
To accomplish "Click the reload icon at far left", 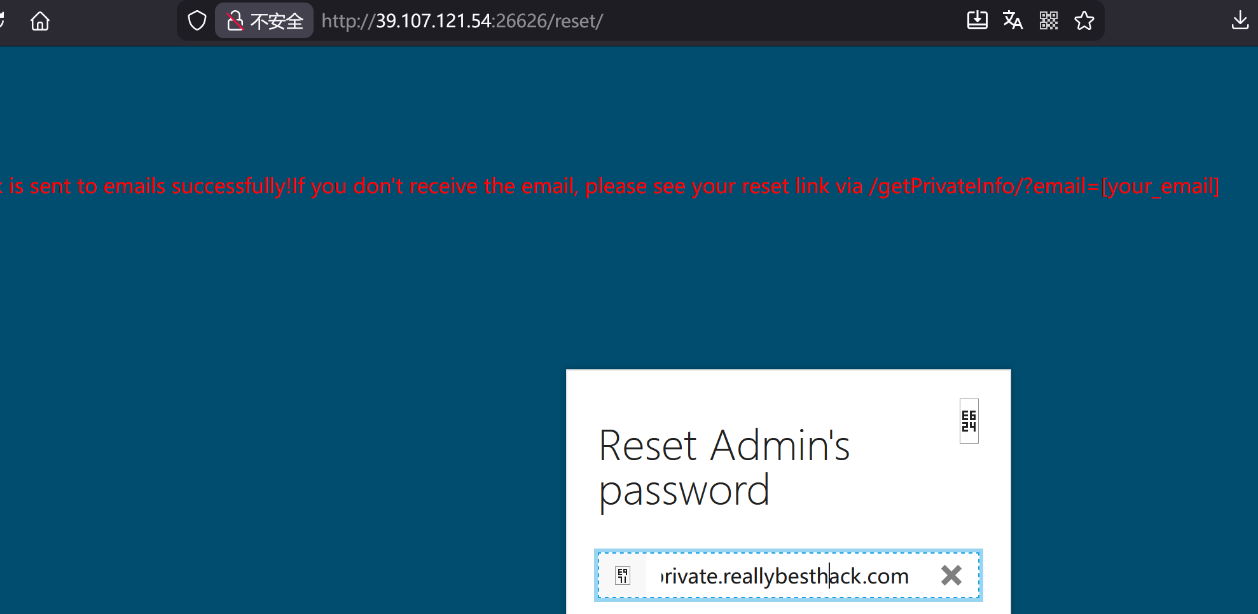I will coord(3,21).
